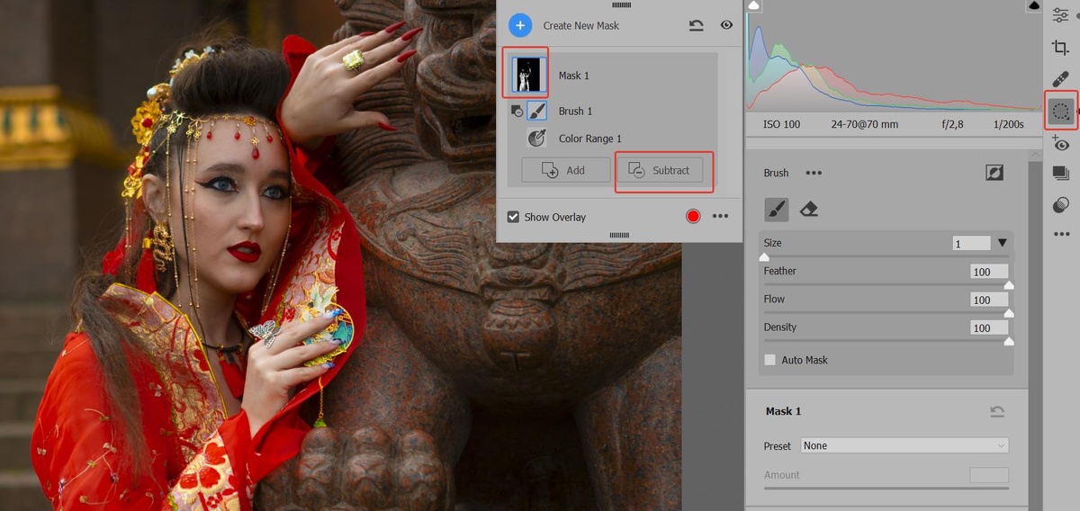The image size is (1080, 511).
Task: Click the Flow value field
Action: tap(989, 300)
